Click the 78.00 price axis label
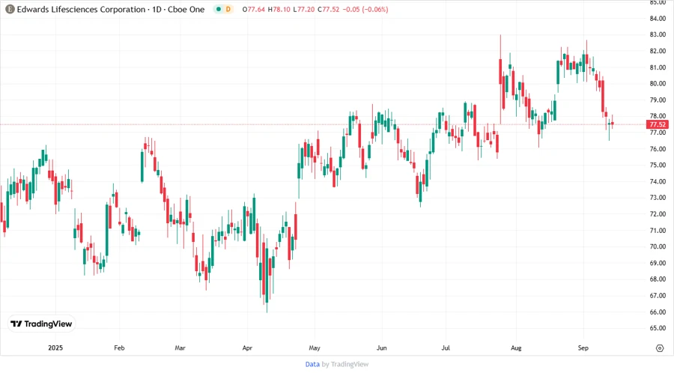 (x=658, y=116)
